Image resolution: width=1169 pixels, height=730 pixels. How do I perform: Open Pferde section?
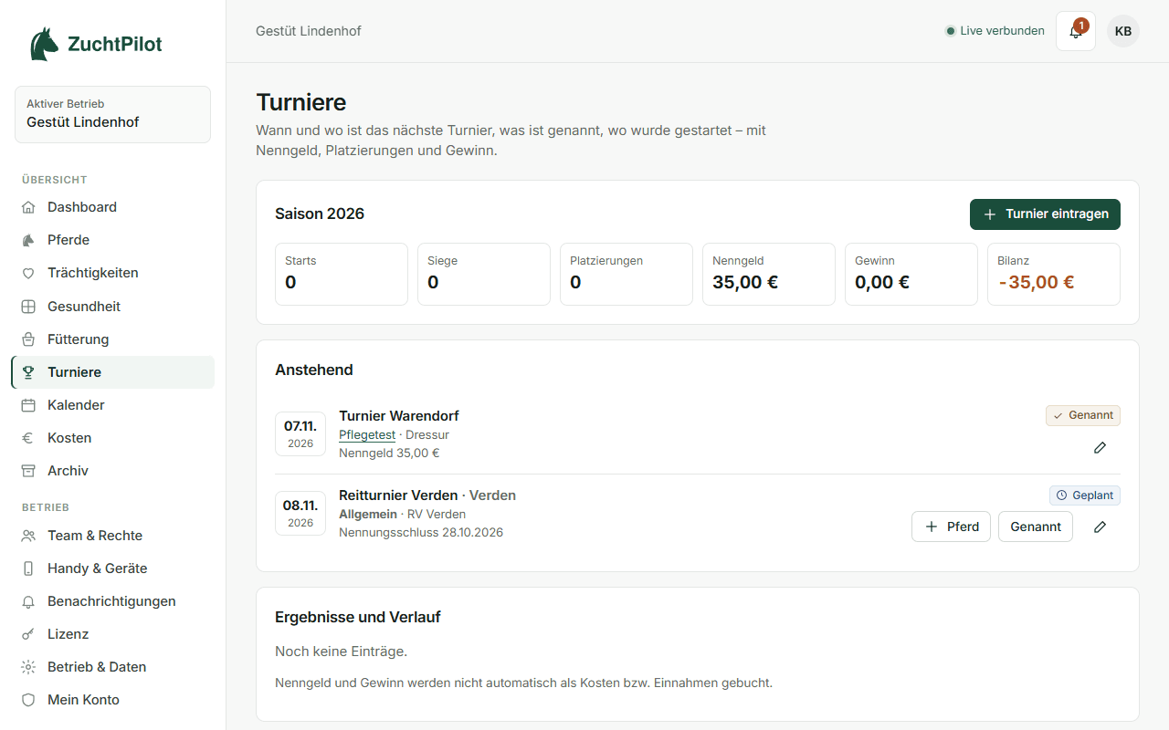[x=112, y=240]
